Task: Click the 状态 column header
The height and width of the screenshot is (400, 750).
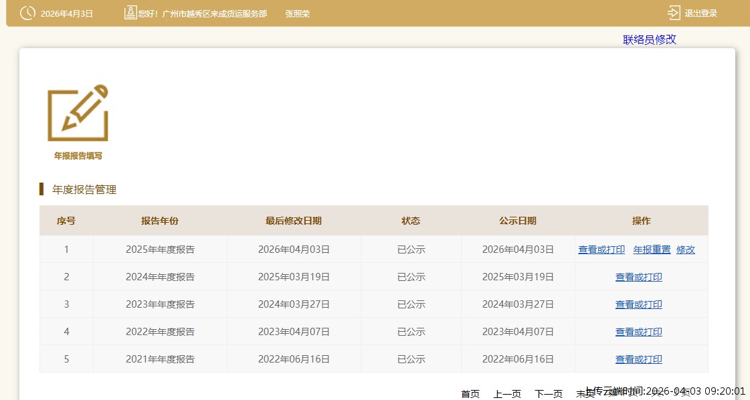Action: [x=411, y=221]
